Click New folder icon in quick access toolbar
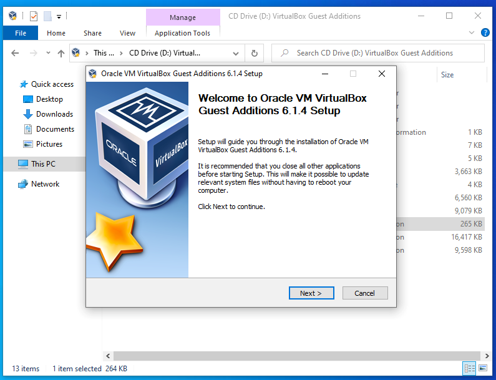 [x=47, y=16]
